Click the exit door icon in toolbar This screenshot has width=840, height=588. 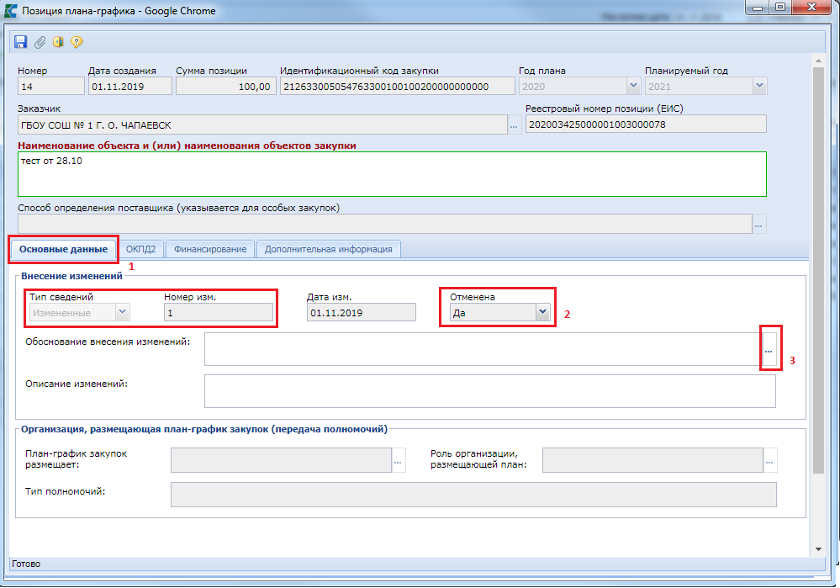coord(58,42)
